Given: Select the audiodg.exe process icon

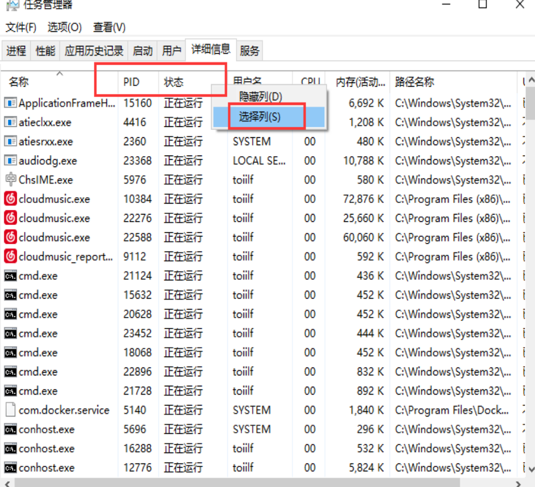Looking at the screenshot, I should click(x=10, y=161).
